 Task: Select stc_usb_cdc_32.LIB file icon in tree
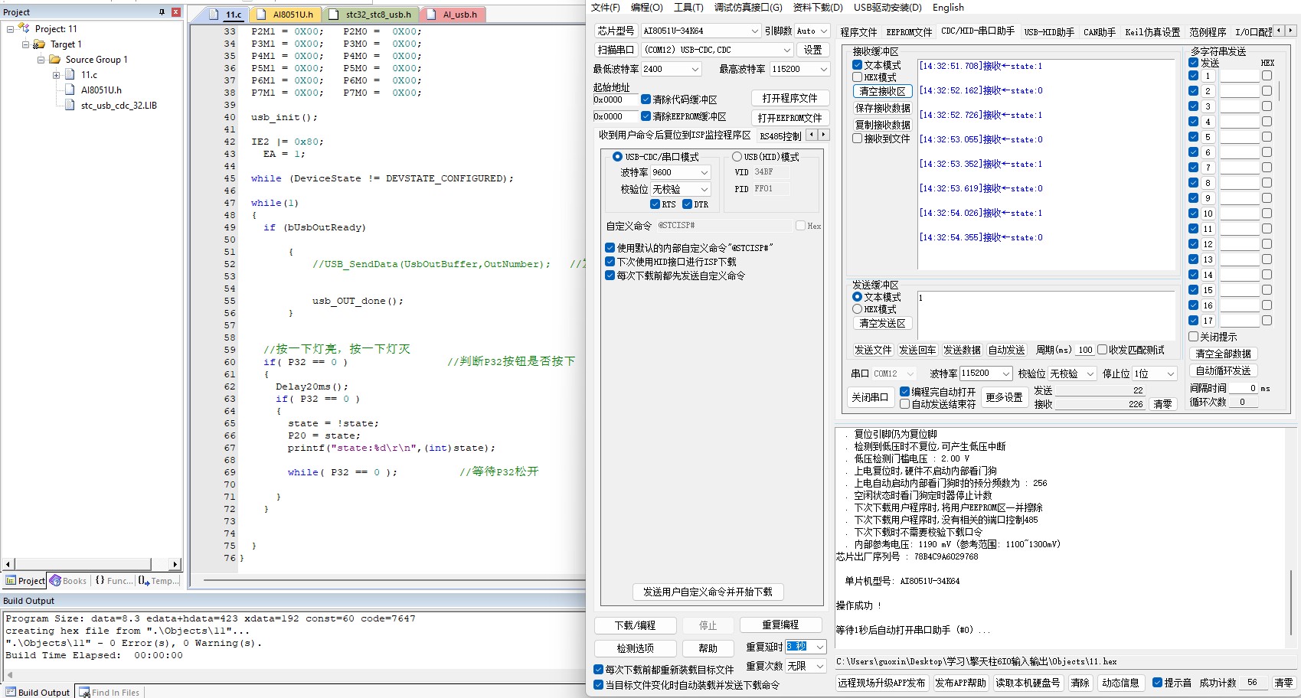click(x=70, y=105)
